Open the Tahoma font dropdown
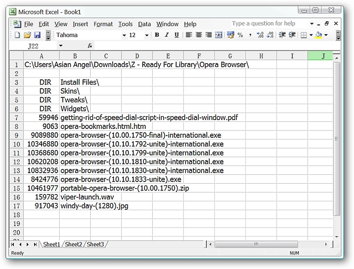 pyautogui.click(x=124, y=35)
